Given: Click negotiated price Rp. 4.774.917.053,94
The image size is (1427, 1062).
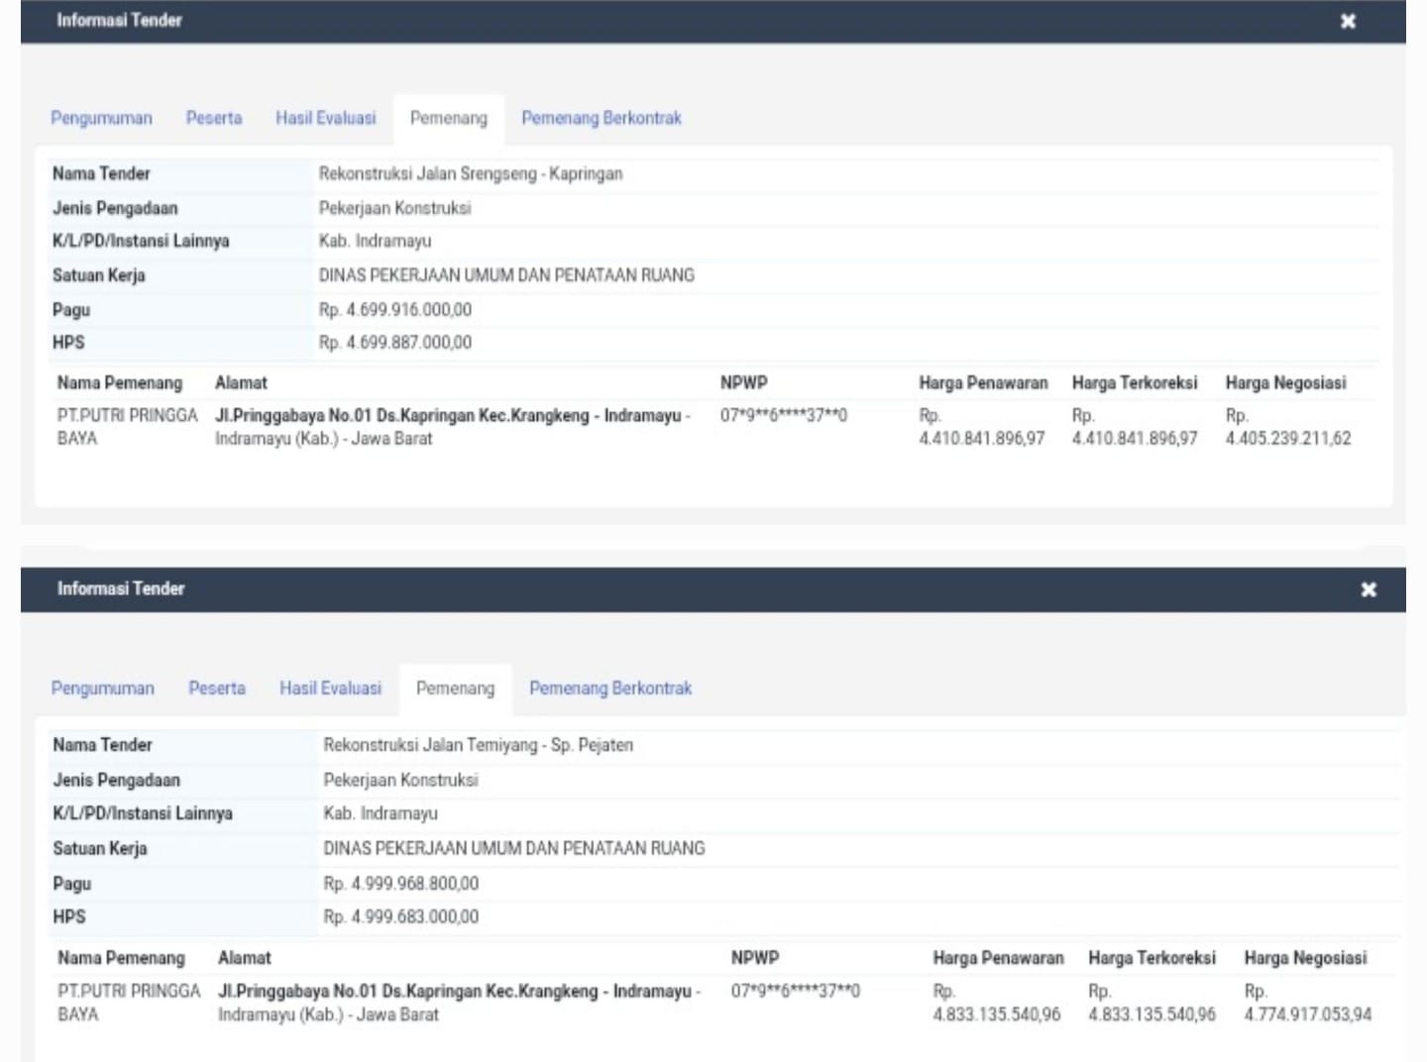Looking at the screenshot, I should click(1308, 1003).
